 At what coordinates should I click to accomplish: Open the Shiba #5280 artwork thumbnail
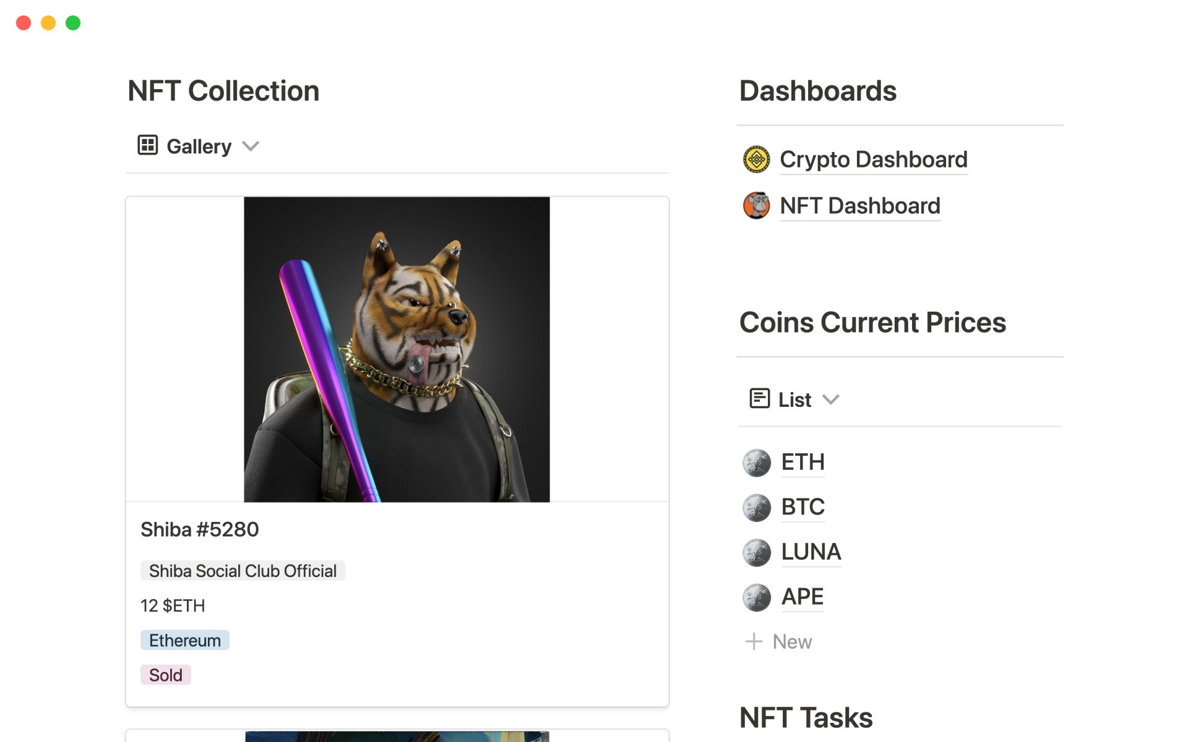click(397, 349)
